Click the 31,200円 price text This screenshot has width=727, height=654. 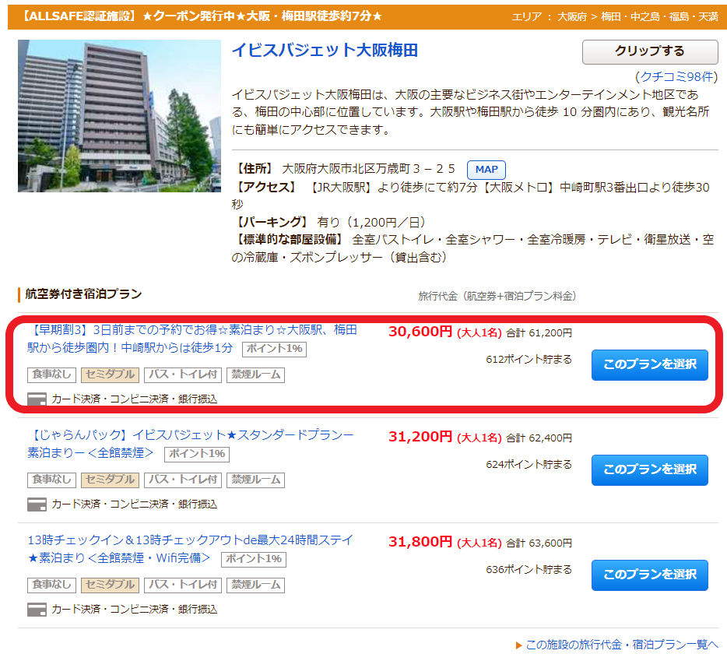420,437
